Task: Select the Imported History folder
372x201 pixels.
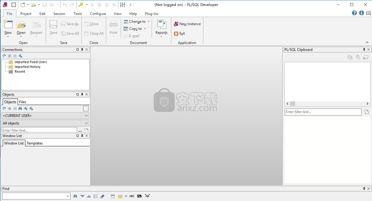Action: pos(28,67)
